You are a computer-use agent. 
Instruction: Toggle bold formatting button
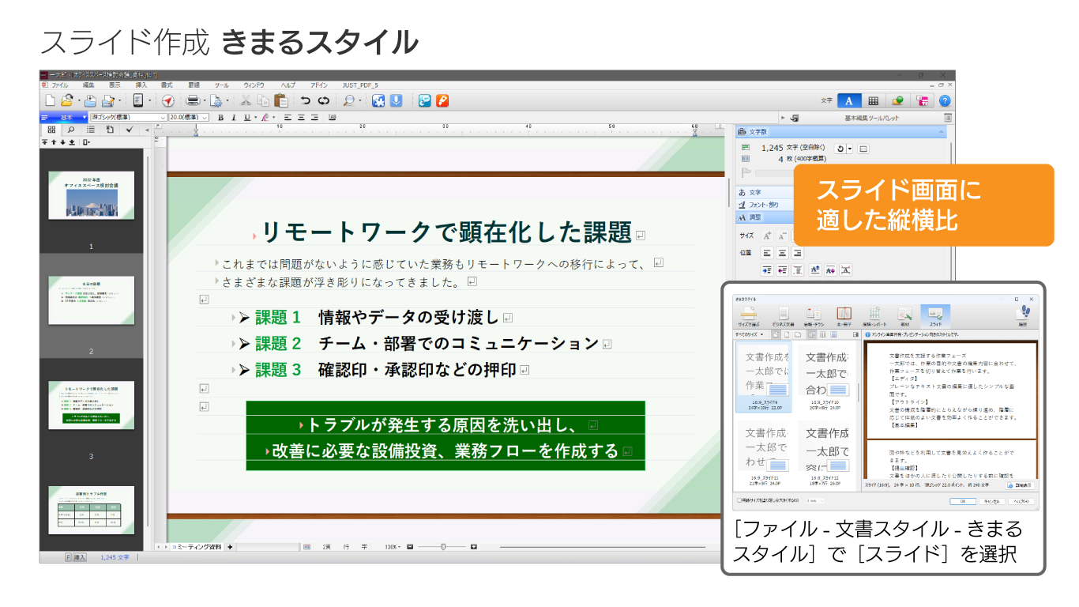[220, 117]
